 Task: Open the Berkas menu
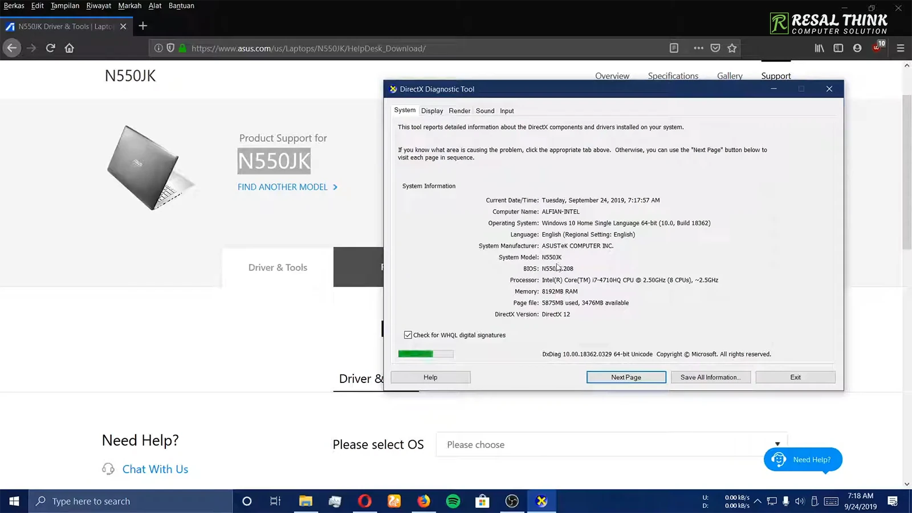point(14,6)
